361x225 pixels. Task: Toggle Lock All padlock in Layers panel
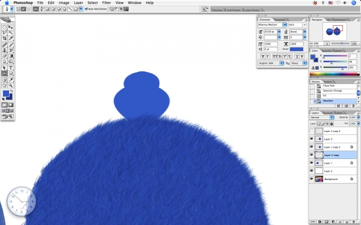(332, 124)
